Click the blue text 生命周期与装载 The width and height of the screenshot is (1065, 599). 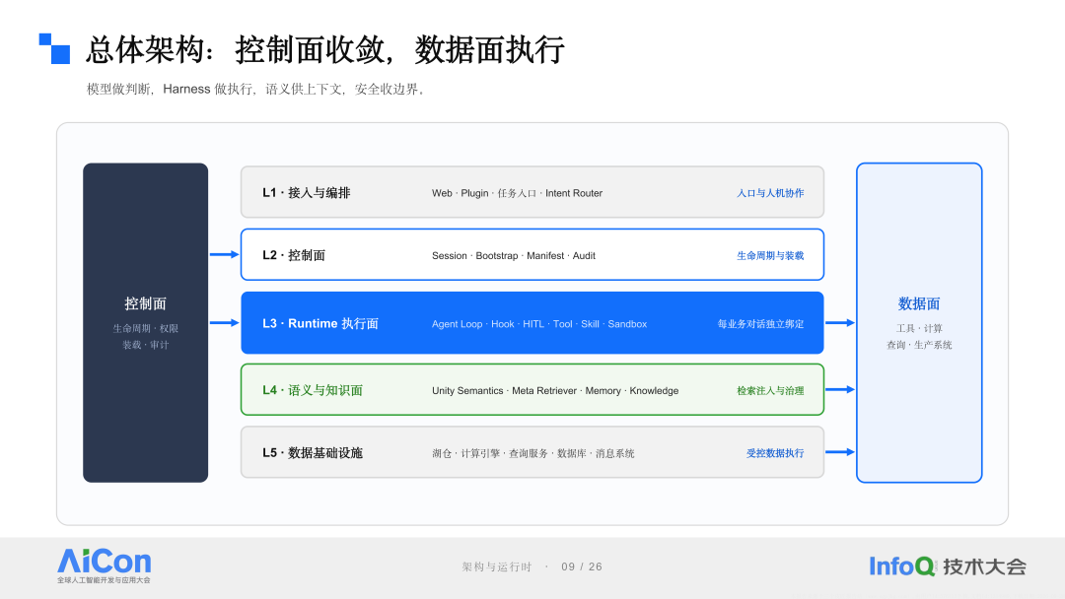tap(770, 256)
